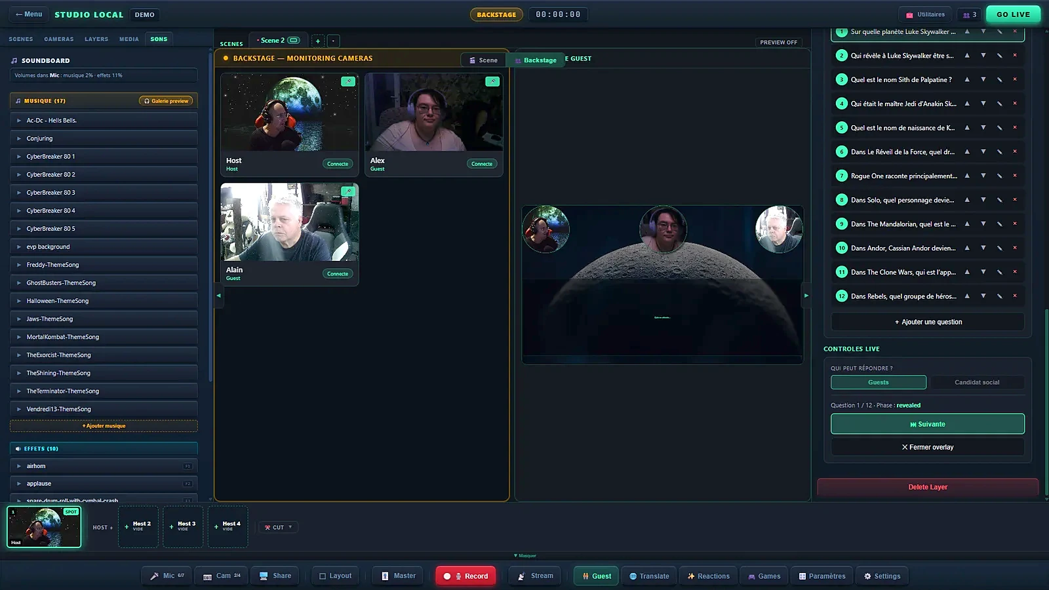Edit question 3 about Palpatine using the pencil icon
1049x590 pixels.
[x=999, y=79]
